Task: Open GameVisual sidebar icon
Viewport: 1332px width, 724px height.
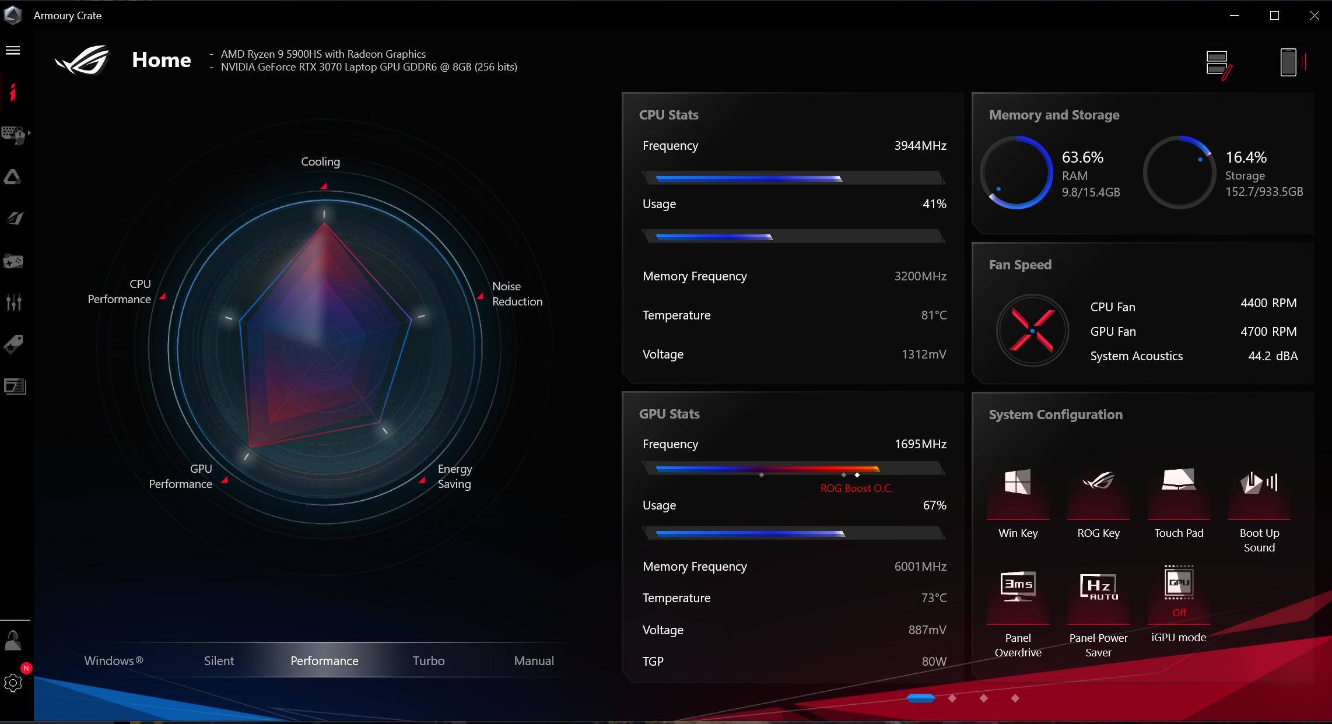Action: click(x=14, y=219)
